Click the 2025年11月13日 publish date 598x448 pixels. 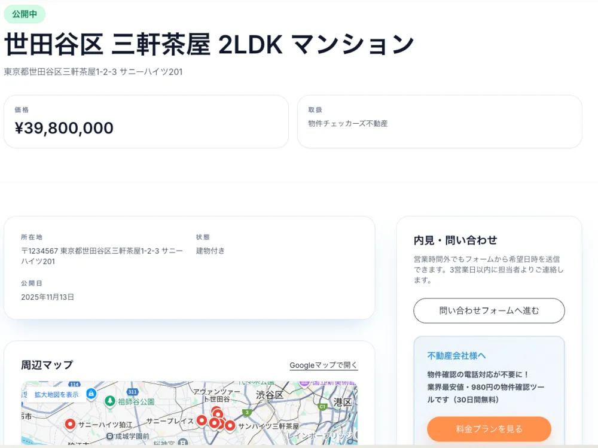[x=47, y=297]
